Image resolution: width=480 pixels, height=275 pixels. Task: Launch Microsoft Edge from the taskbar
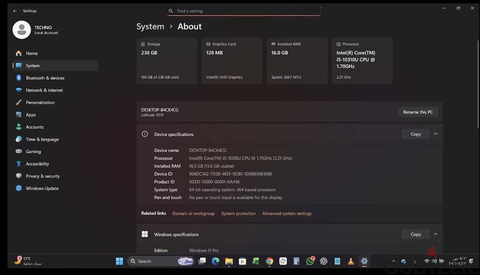click(216, 261)
